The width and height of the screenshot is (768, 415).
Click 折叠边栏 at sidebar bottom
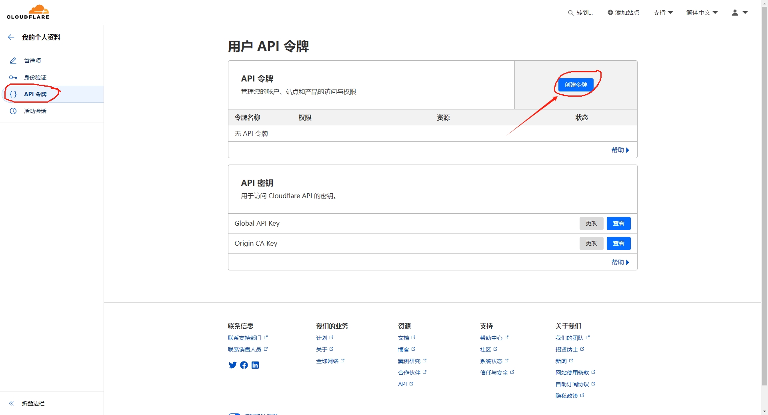point(33,403)
